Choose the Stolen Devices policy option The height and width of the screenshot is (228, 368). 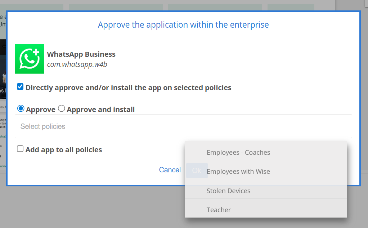pos(228,191)
